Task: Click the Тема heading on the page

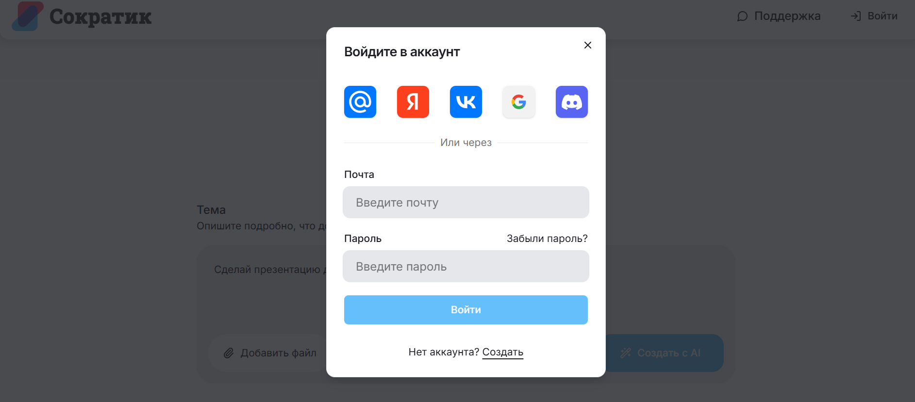Action: tap(211, 210)
